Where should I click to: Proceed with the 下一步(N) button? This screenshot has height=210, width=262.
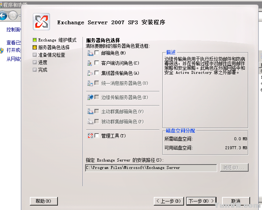201,201
